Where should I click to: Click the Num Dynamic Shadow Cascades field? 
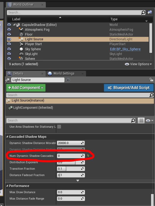[x=71, y=156]
